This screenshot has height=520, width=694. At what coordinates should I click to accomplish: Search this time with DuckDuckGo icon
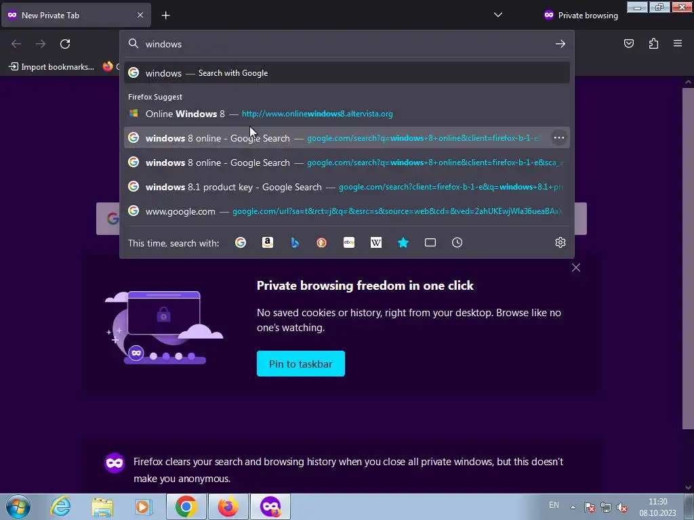click(x=322, y=242)
